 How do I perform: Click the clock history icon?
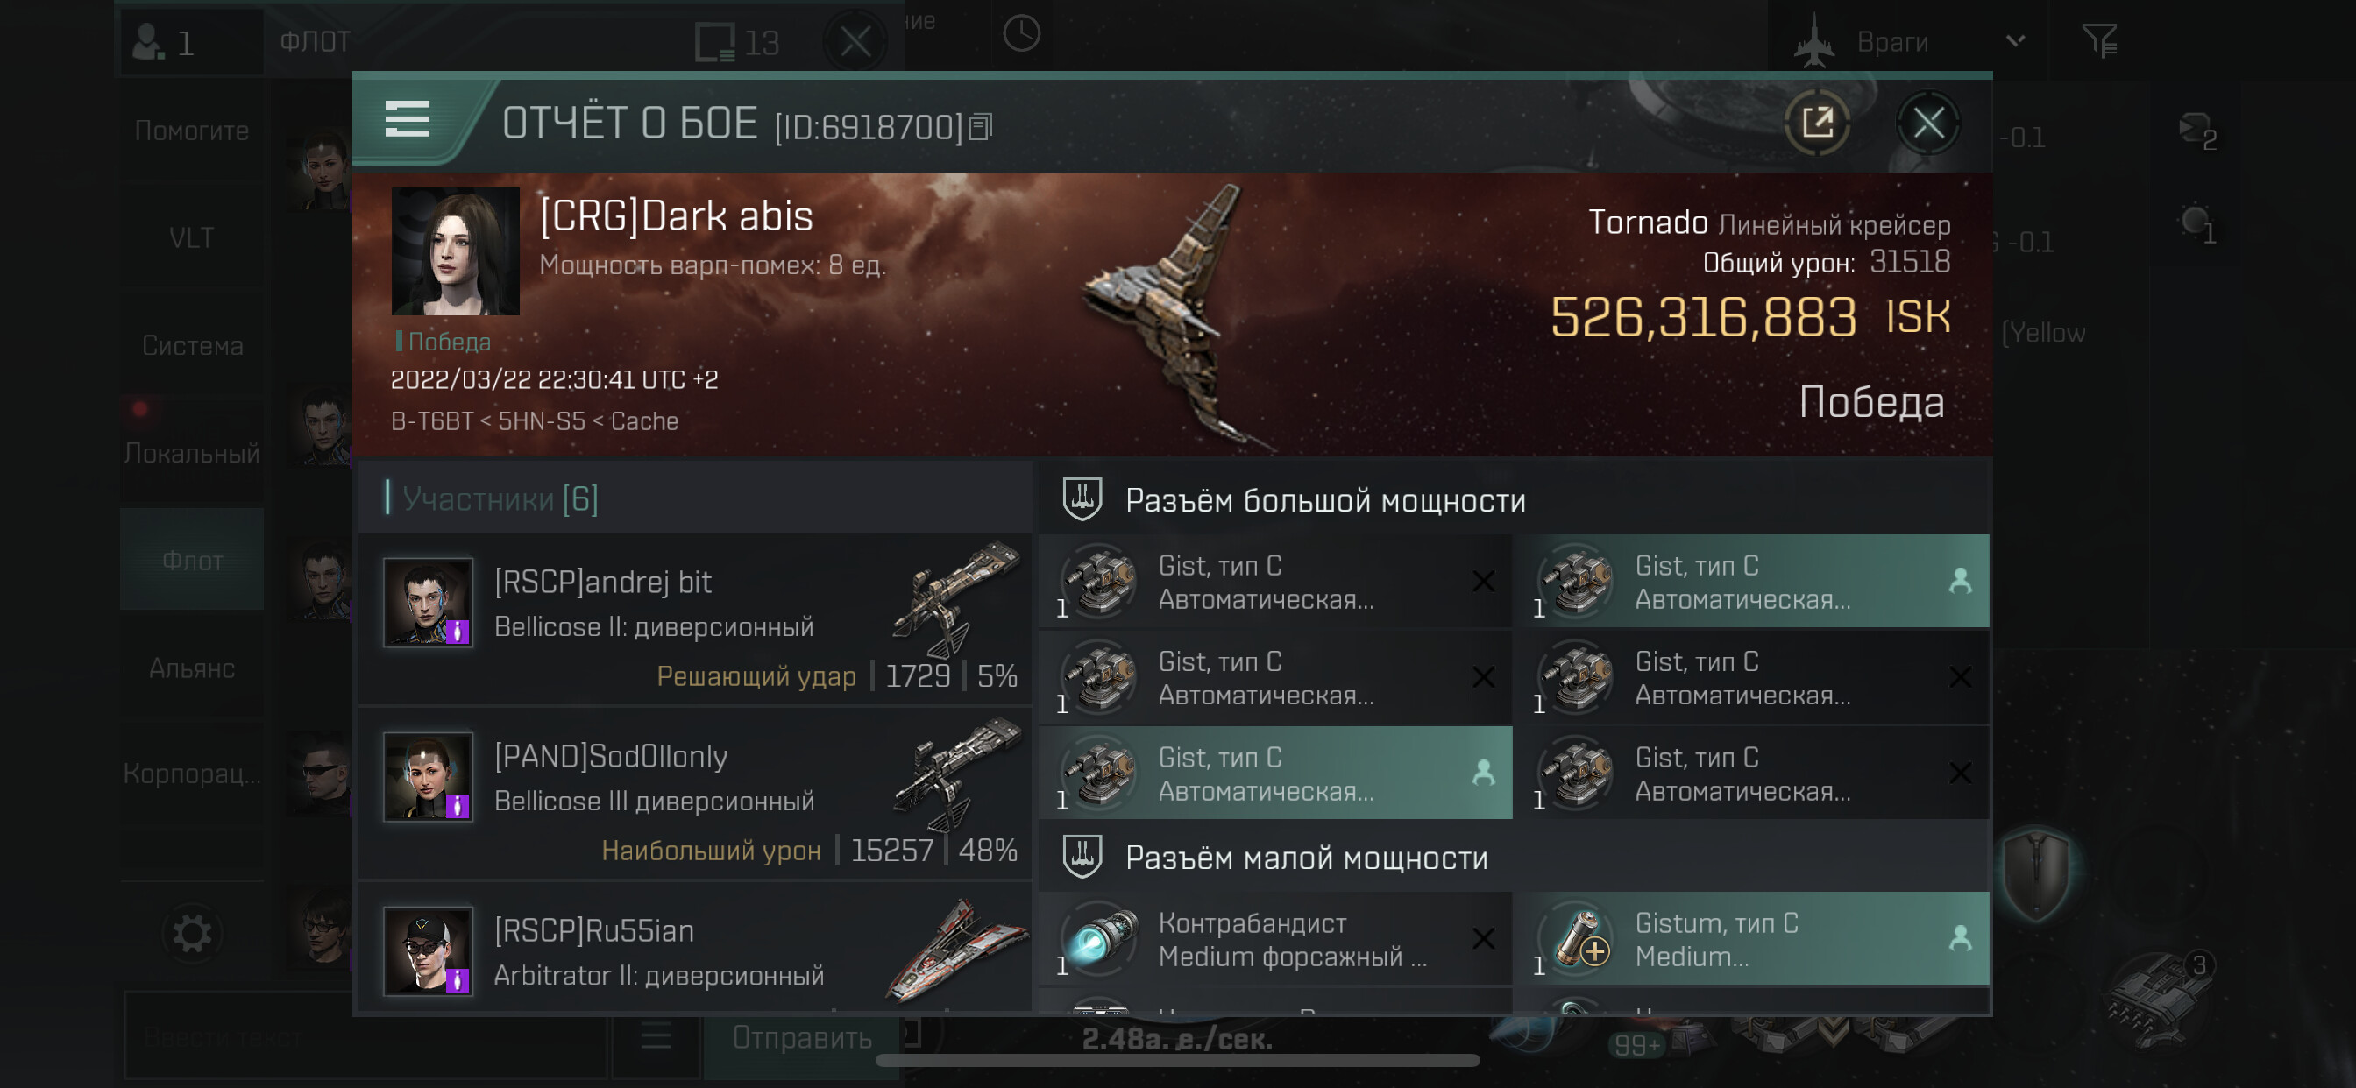point(1021,35)
